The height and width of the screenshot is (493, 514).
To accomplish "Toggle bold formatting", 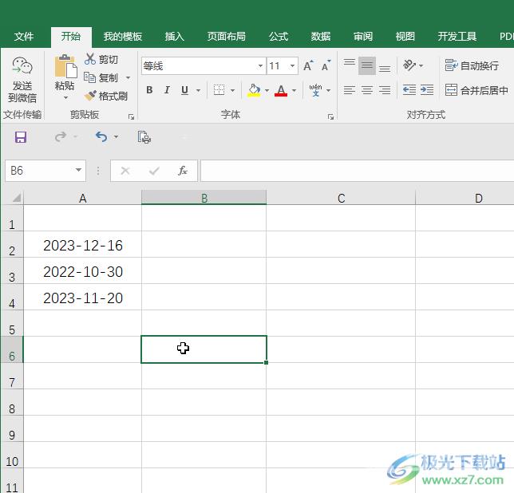I will tap(149, 90).
